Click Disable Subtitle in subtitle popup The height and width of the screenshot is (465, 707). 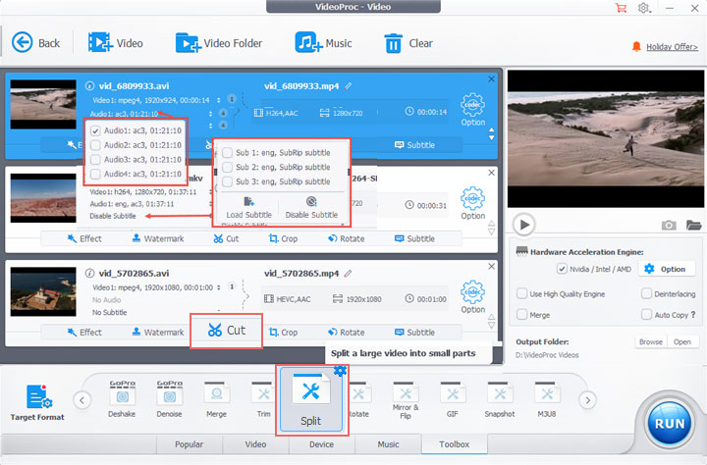coord(311,208)
